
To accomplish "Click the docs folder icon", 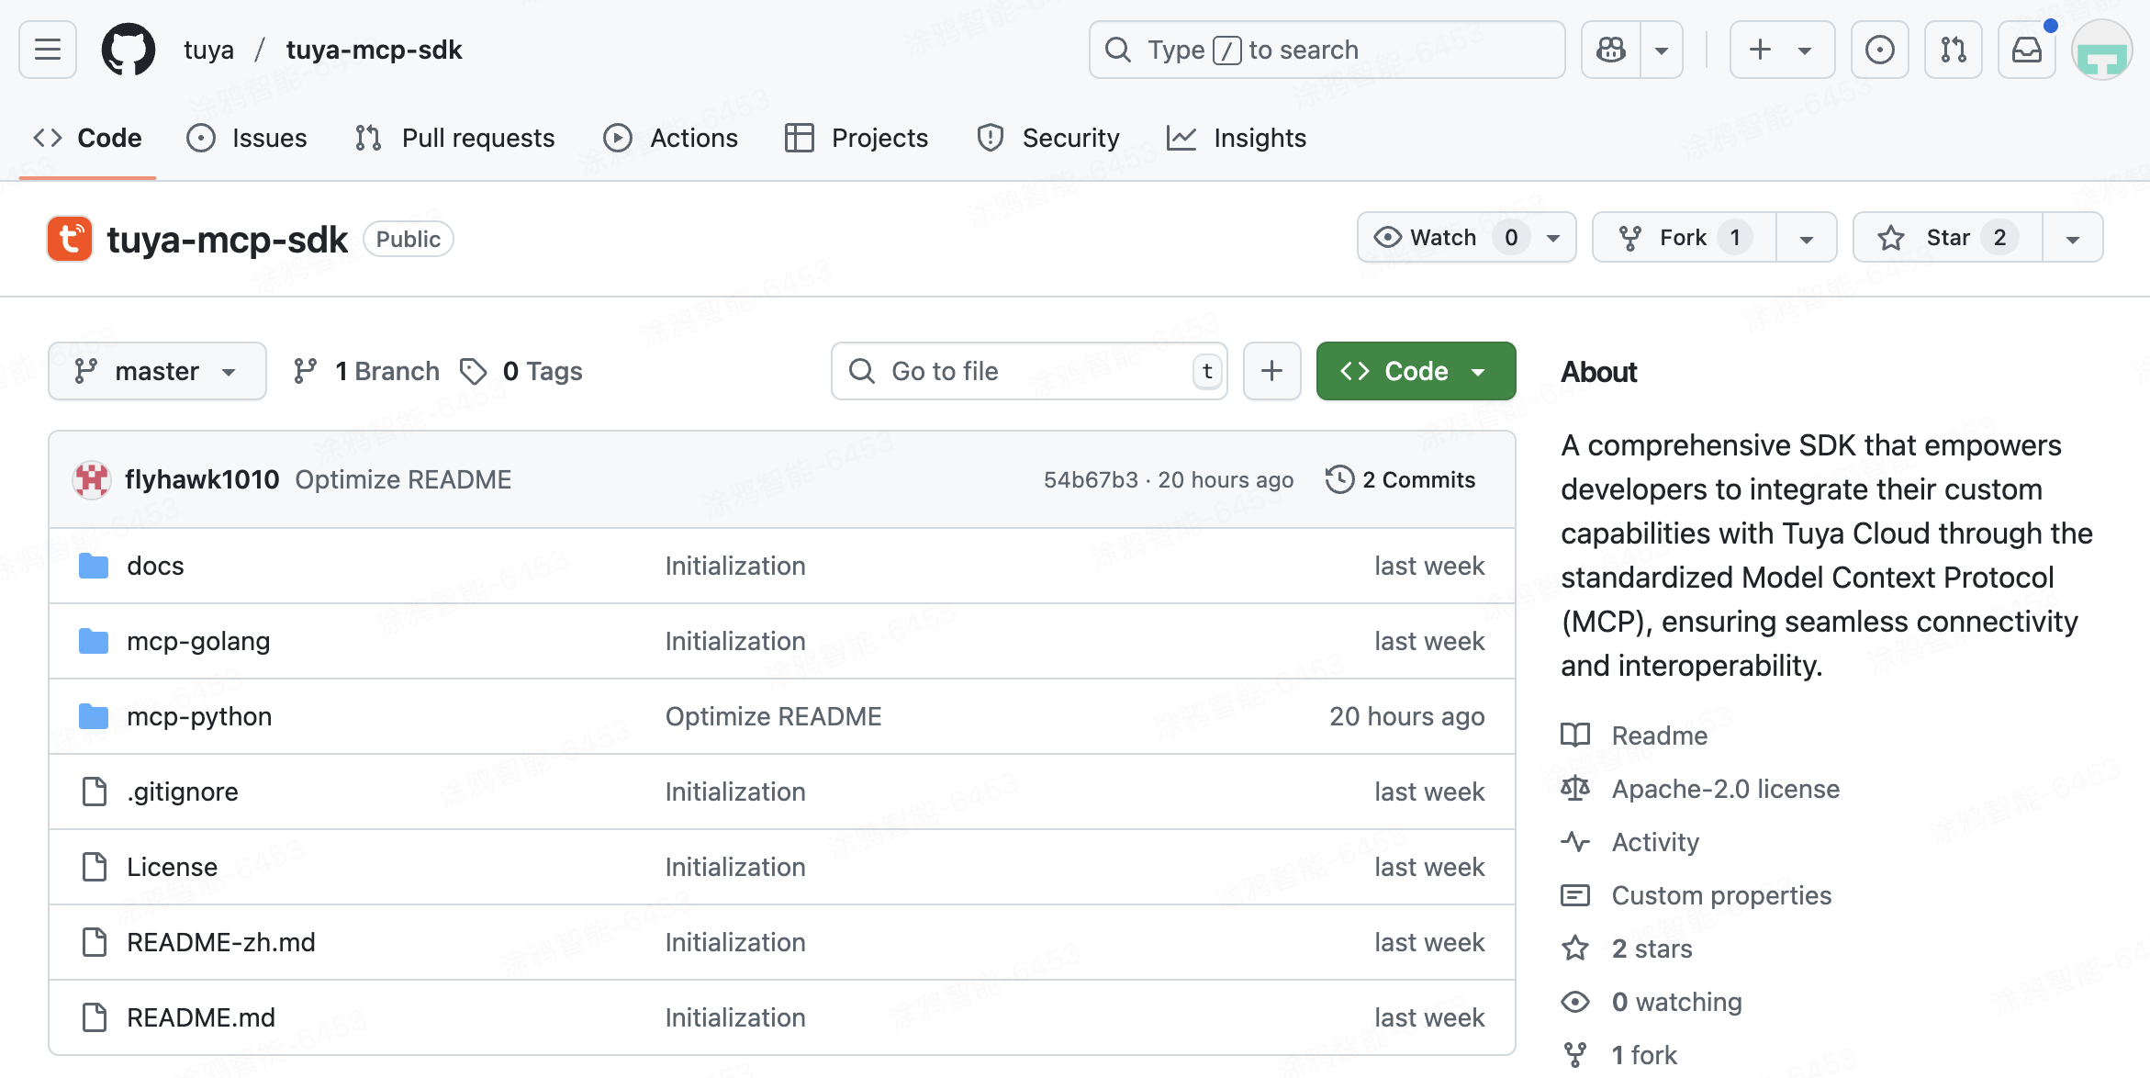I will pyautogui.click(x=94, y=566).
